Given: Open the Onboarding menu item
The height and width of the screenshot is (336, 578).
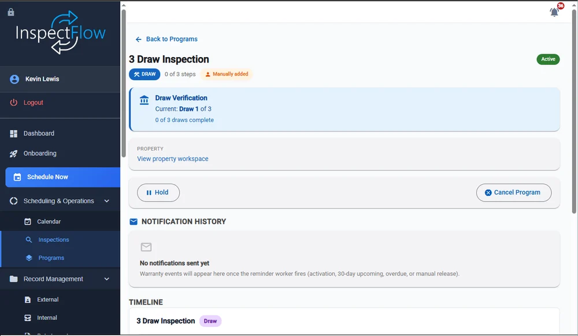Looking at the screenshot, I should coord(60,154).
